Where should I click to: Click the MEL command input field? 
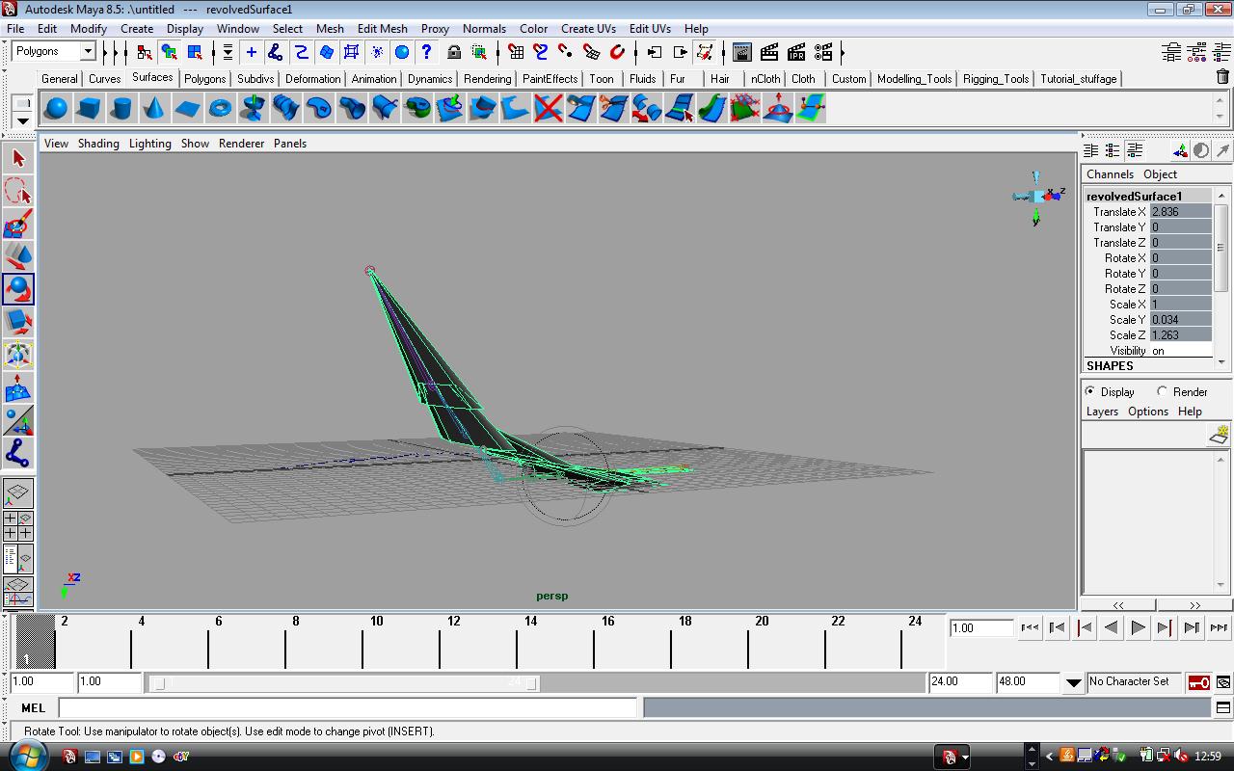coord(347,707)
